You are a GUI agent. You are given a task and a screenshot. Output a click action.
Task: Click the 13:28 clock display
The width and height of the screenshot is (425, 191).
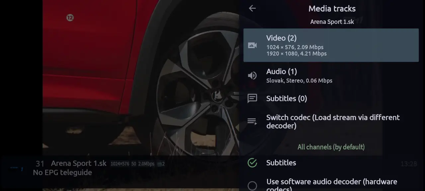pyautogui.click(x=408, y=164)
